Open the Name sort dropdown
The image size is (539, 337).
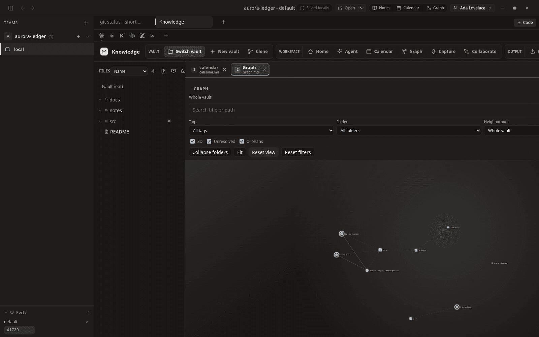pyautogui.click(x=130, y=71)
